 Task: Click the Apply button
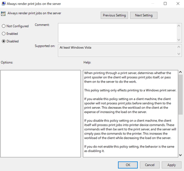click(x=172, y=165)
